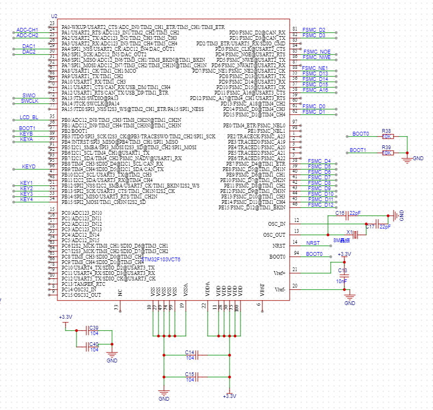Select the U2 component designator

click(54, 16)
